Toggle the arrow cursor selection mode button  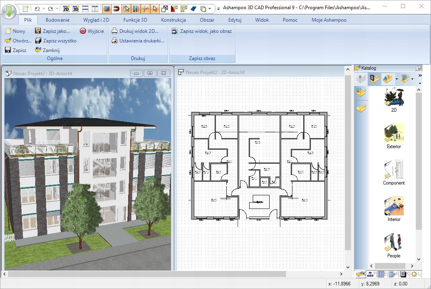[x=155, y=8]
